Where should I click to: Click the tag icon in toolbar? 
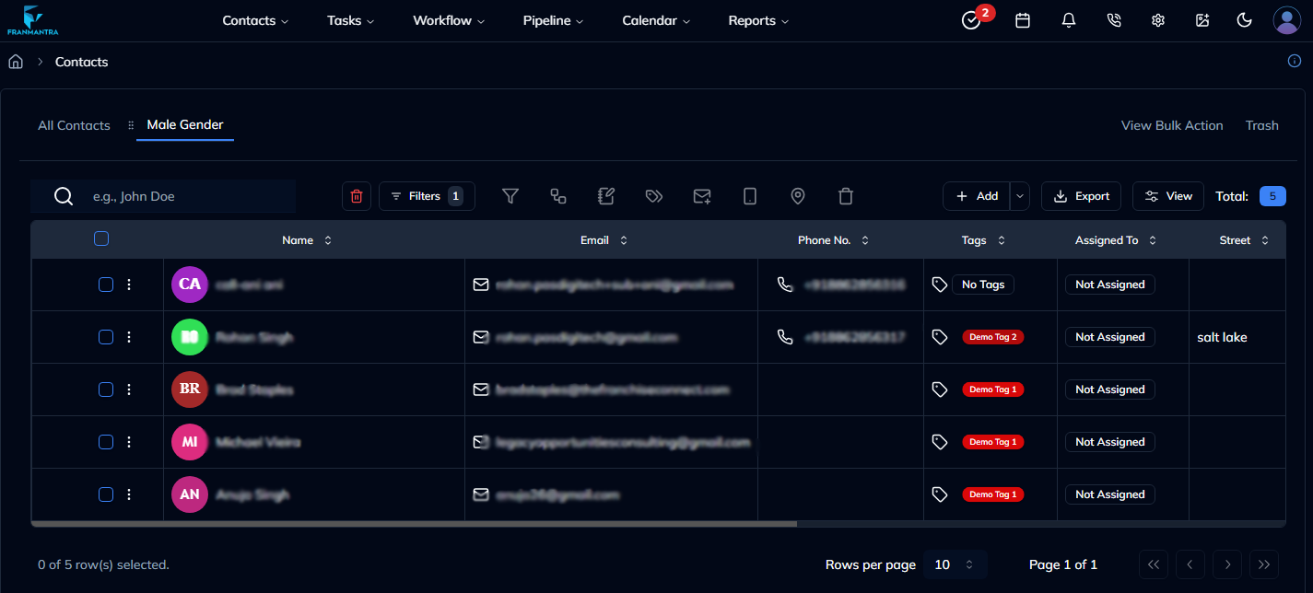654,196
